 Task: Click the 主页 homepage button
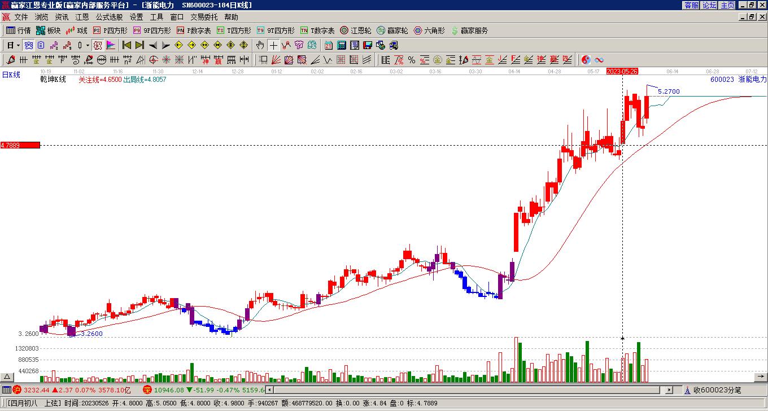coord(727,5)
